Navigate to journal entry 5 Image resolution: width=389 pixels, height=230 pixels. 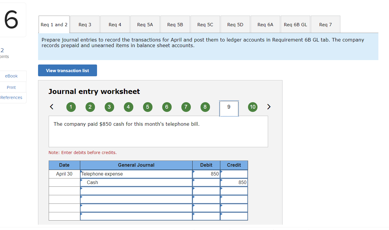[147, 107]
